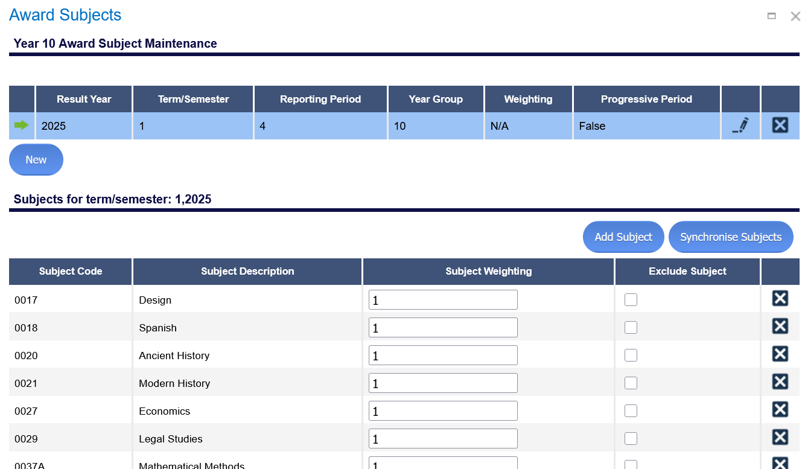The image size is (805, 469).
Task: Click the Subject Code column header
Action: click(x=71, y=272)
